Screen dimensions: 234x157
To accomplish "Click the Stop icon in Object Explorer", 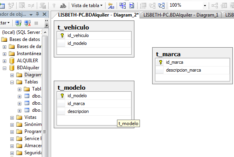I will pos(36,23).
